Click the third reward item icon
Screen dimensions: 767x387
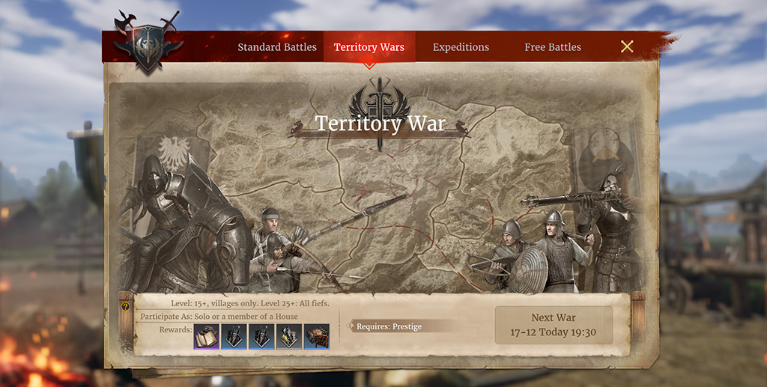pos(261,337)
